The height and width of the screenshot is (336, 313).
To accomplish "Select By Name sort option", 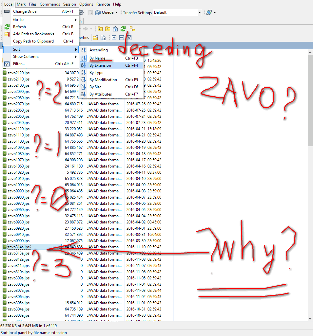I will 97,58.
